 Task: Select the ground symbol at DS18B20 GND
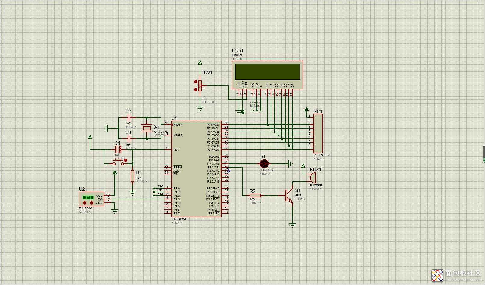[x=115, y=211]
